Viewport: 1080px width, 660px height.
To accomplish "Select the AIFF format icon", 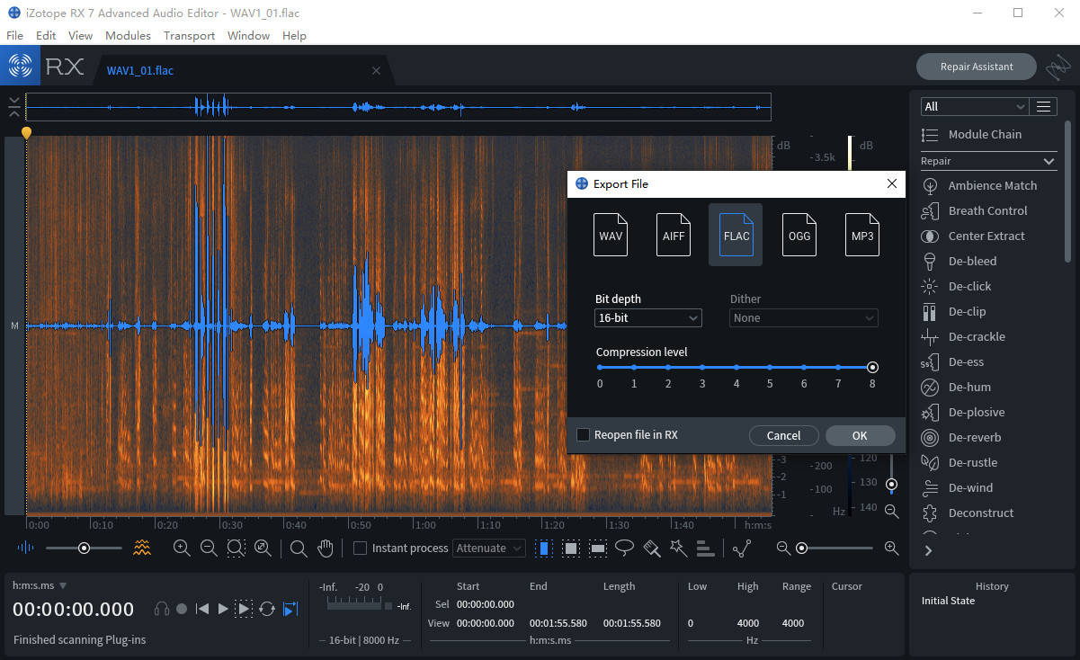I will coord(674,235).
